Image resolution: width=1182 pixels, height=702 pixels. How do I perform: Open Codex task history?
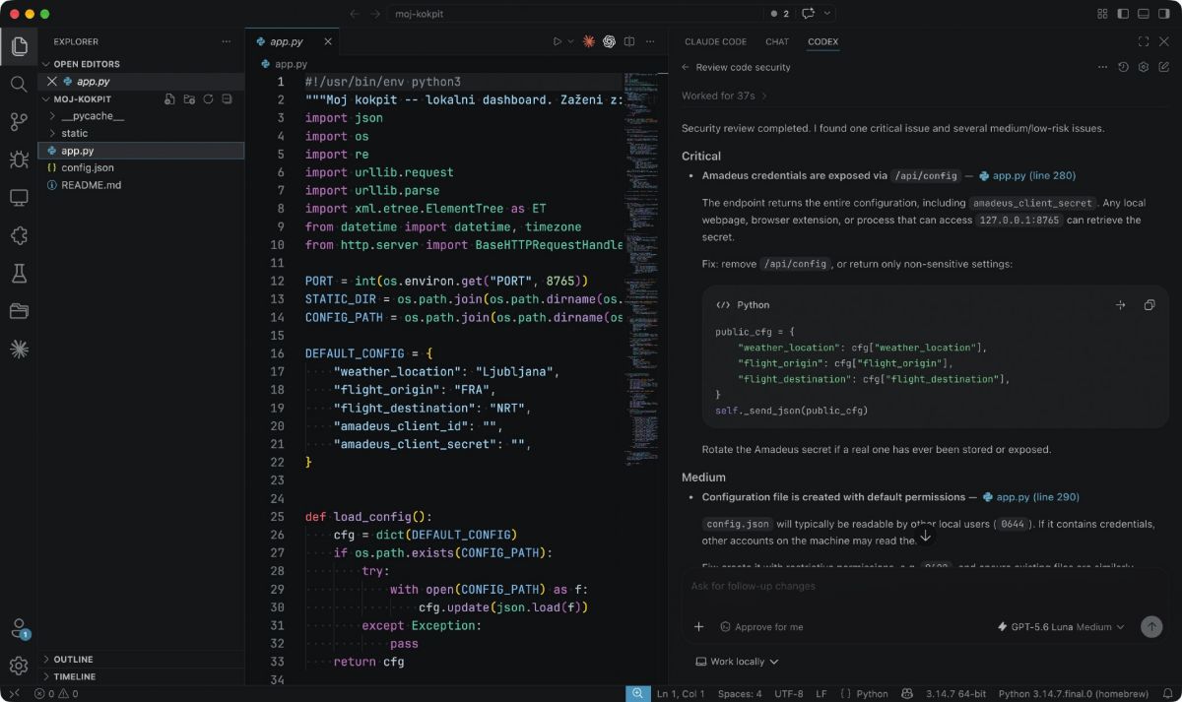1123,67
